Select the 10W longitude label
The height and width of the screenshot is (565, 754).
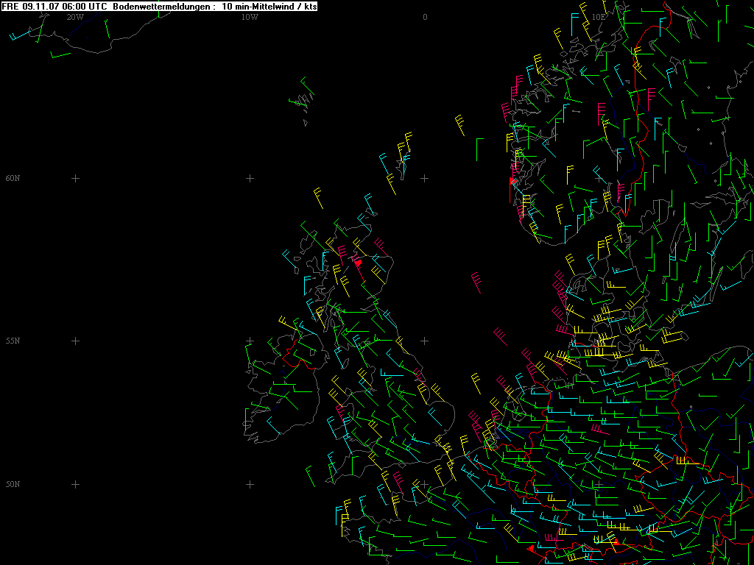coord(250,17)
